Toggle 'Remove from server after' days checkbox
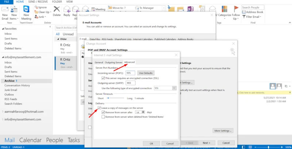The height and width of the screenshot is (149, 292). (x=103, y=112)
